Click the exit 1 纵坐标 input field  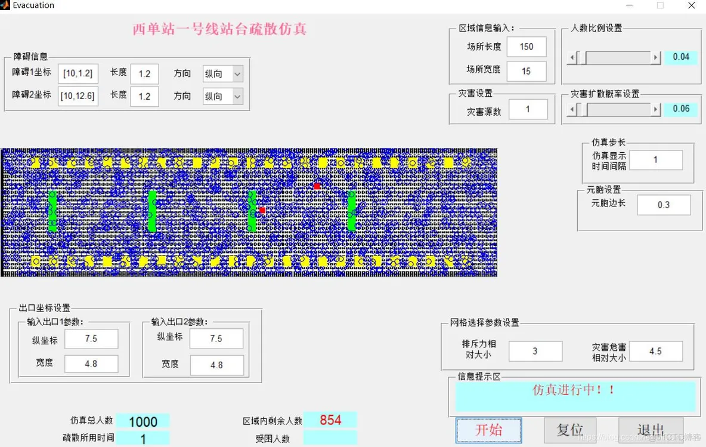91,339
